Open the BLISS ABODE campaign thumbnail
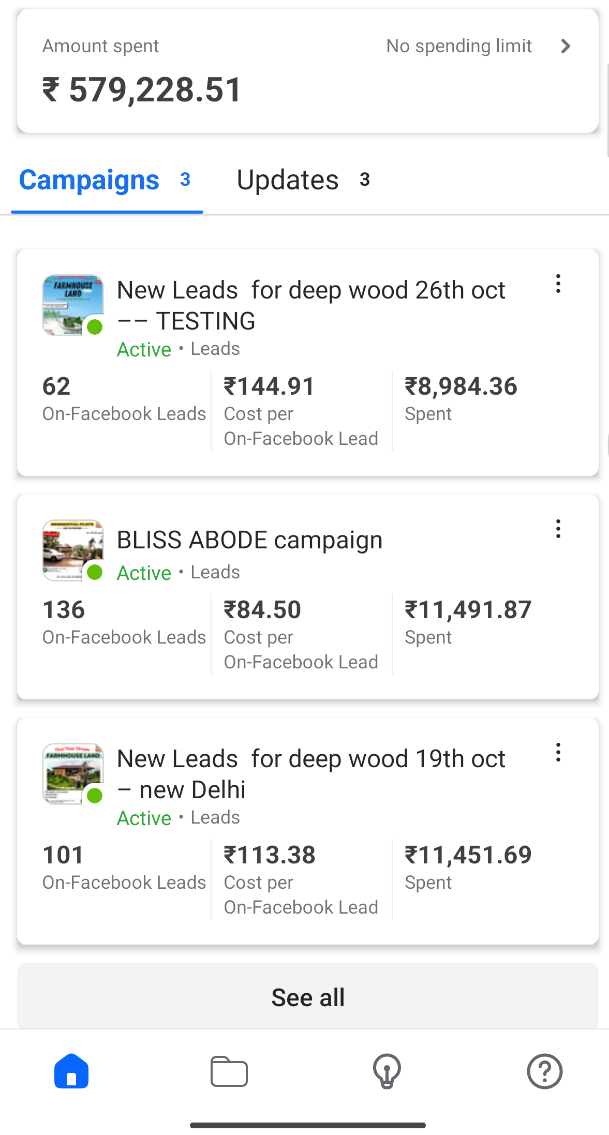 click(72, 550)
